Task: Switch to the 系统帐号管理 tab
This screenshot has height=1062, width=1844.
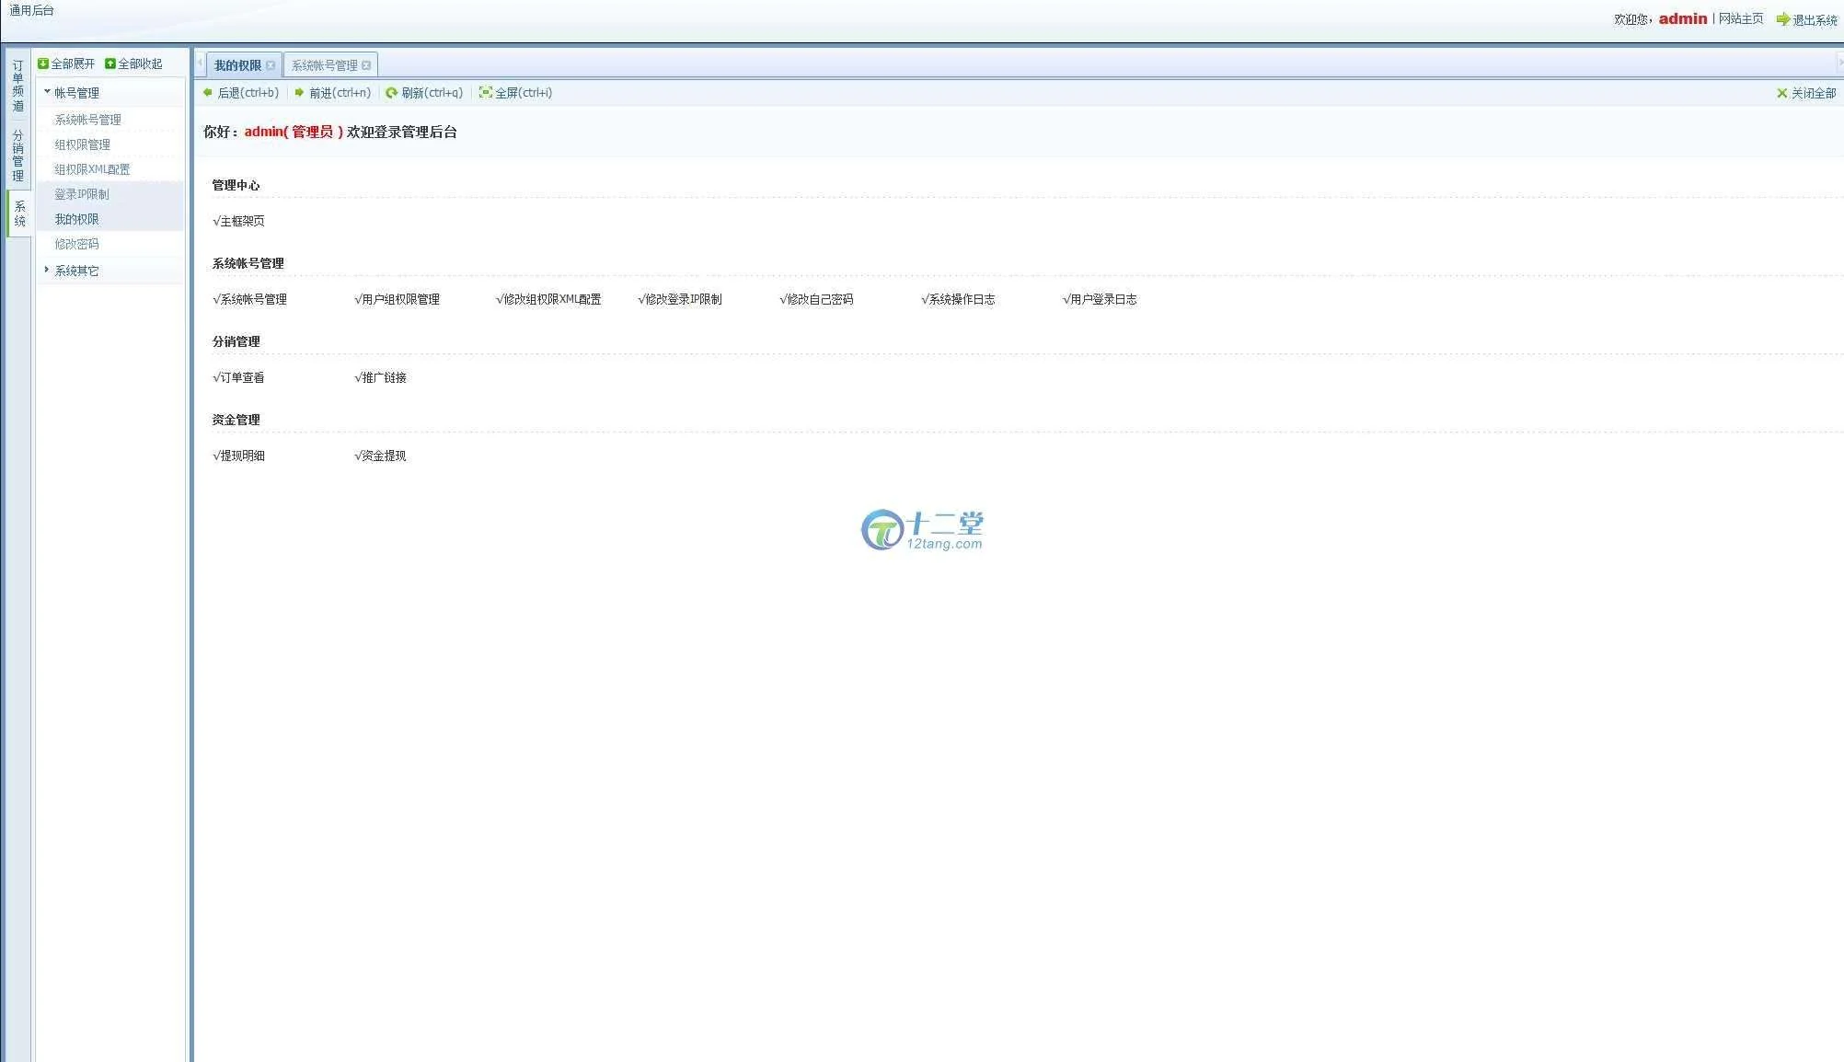Action: tap(324, 65)
